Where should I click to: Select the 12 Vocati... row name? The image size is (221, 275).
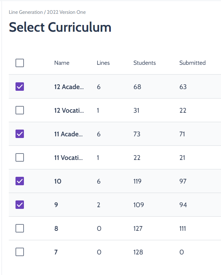pyautogui.click(x=69, y=110)
